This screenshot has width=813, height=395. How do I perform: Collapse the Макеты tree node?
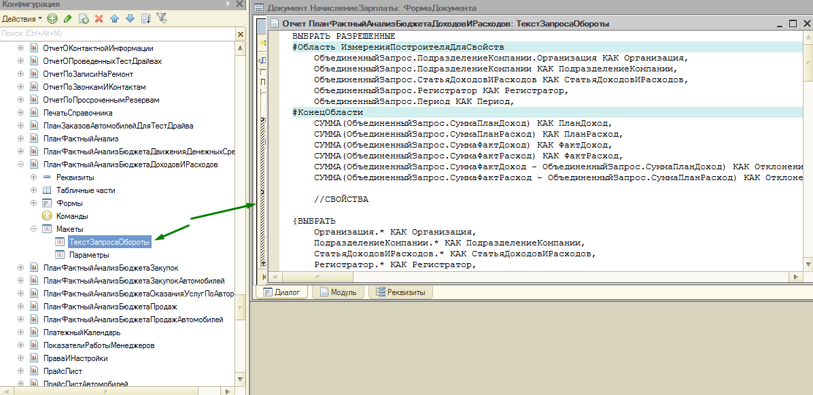33,229
